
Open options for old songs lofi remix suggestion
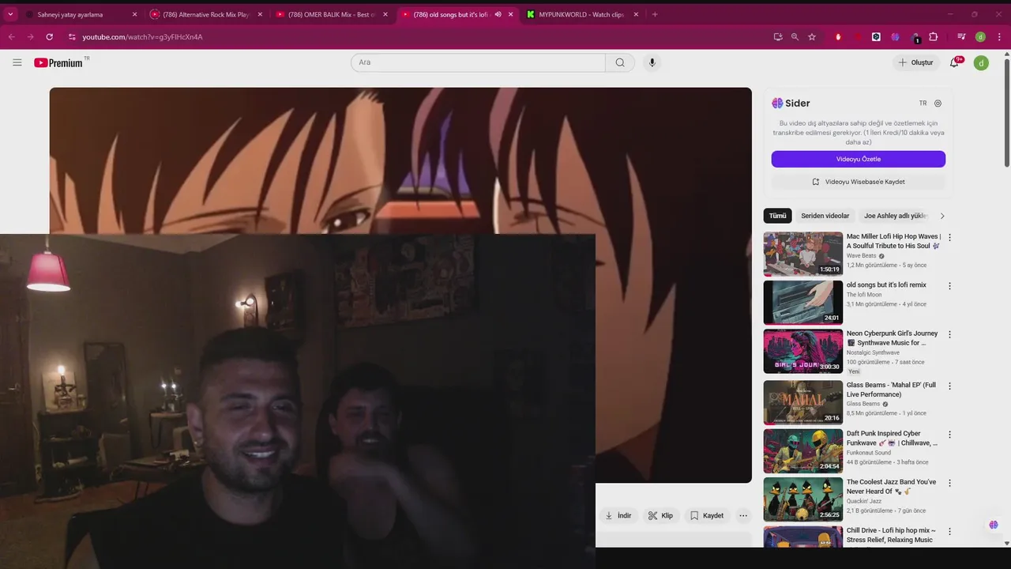click(x=949, y=286)
